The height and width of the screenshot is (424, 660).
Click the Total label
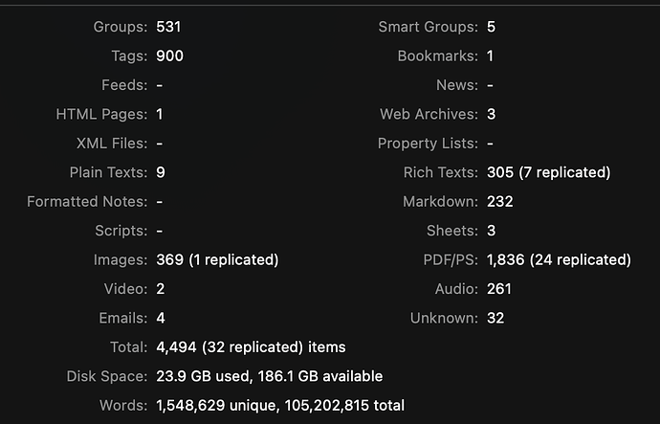pos(129,346)
